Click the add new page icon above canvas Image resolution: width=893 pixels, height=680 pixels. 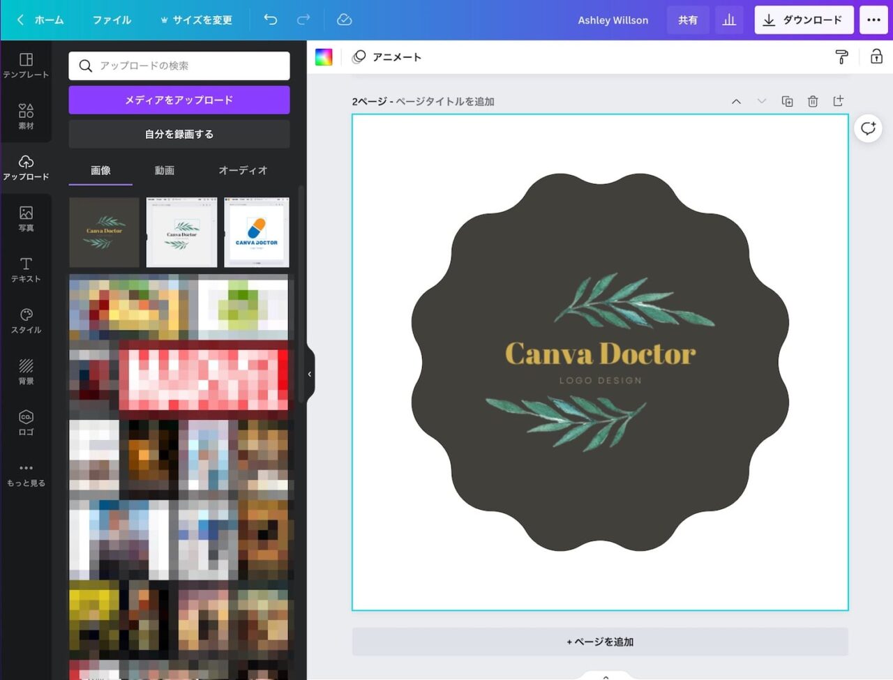pos(838,101)
